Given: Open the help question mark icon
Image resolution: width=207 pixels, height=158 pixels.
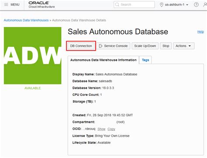Looking at the screenshot, I should (196, 5).
